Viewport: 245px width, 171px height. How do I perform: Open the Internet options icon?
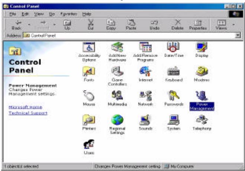tap(145, 72)
